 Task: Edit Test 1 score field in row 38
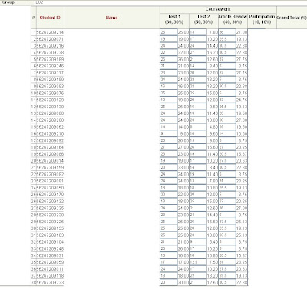pos(169,282)
